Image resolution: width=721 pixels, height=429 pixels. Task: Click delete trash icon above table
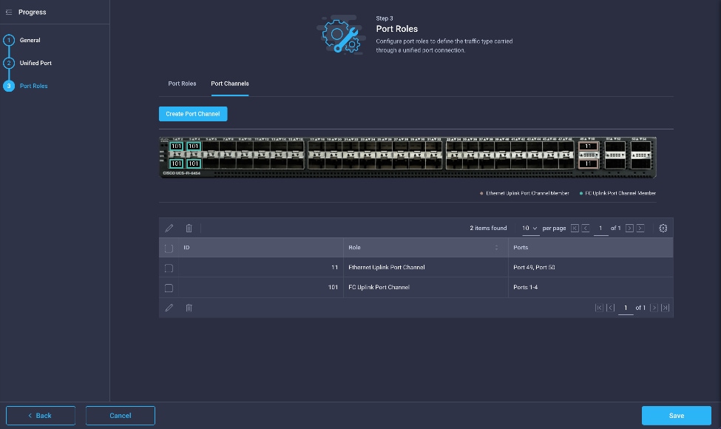189,228
